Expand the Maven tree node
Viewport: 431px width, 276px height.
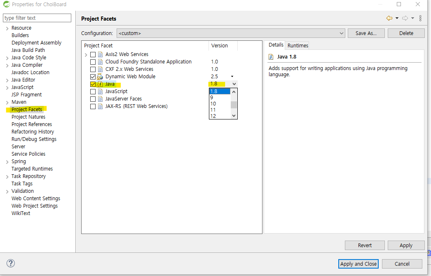(x=7, y=103)
